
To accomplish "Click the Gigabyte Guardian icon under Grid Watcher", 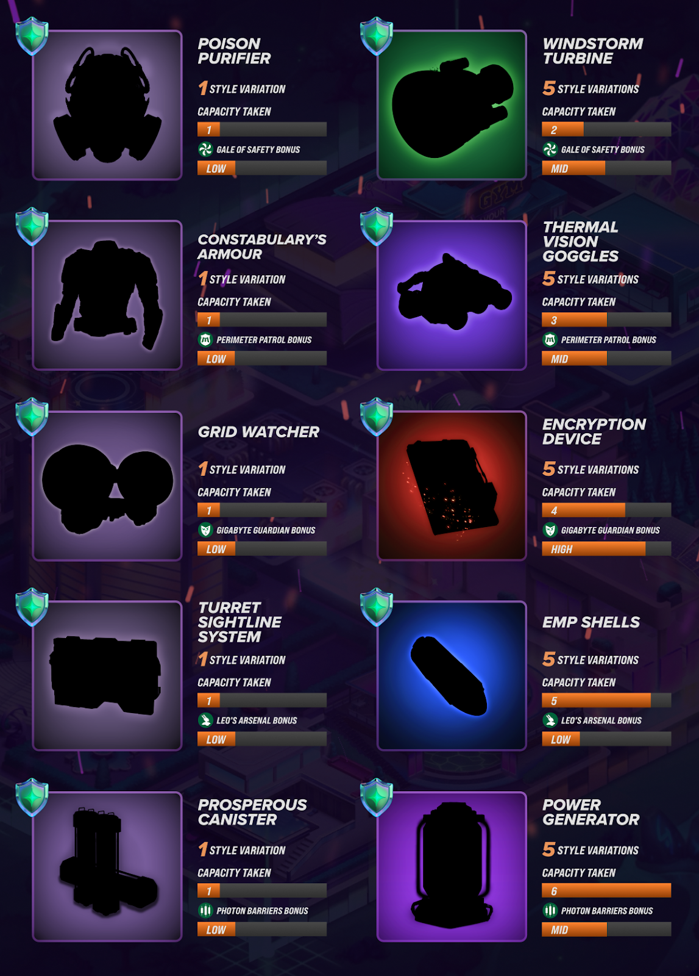I will (x=205, y=530).
